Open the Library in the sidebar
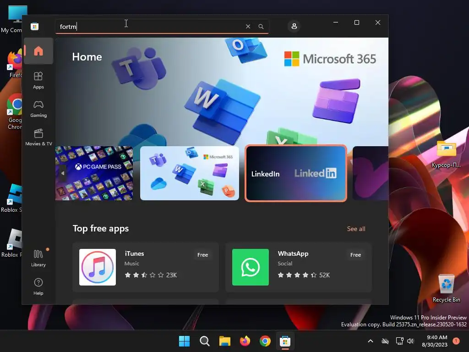Viewport: 469px width, 352px height. click(x=38, y=258)
